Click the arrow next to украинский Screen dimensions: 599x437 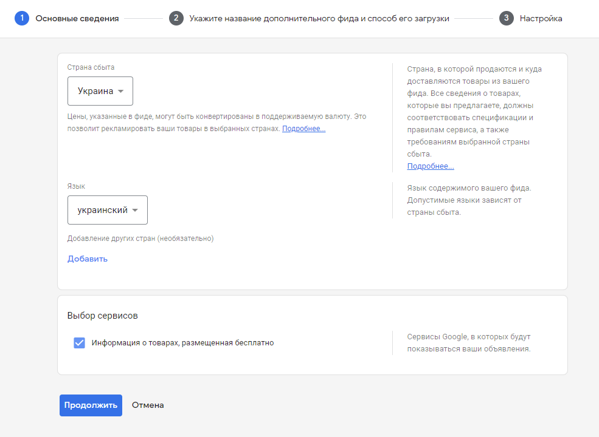(x=135, y=211)
